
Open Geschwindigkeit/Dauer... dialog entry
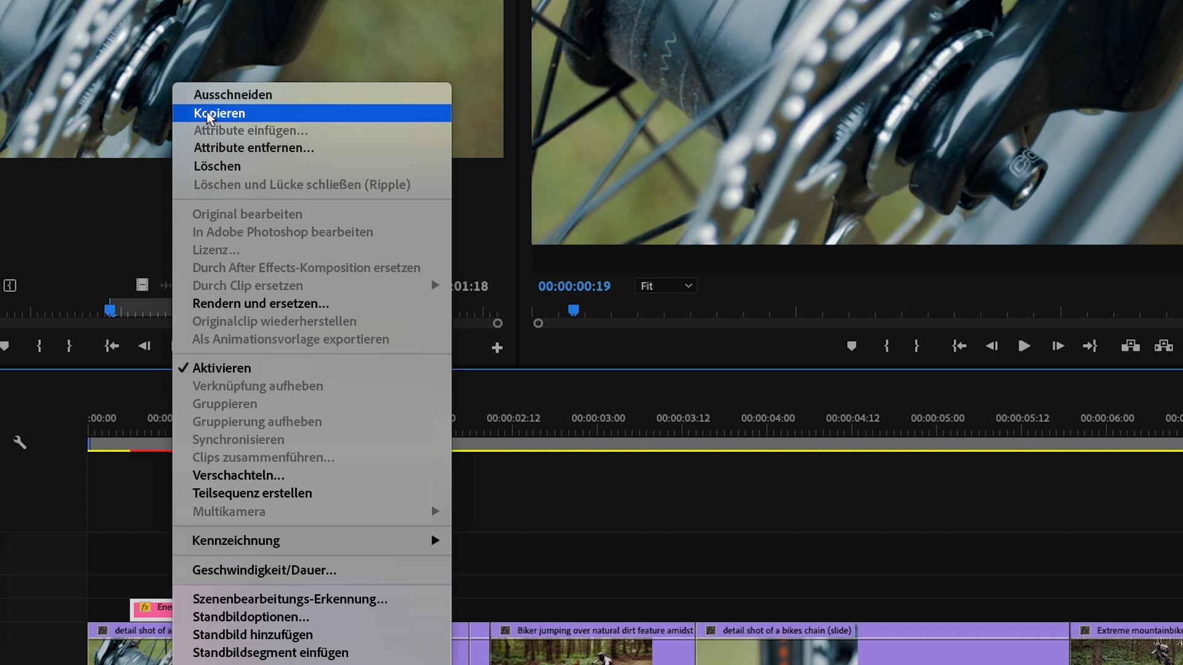click(264, 570)
